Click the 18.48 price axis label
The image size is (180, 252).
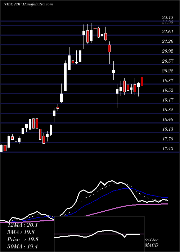(x=168, y=120)
